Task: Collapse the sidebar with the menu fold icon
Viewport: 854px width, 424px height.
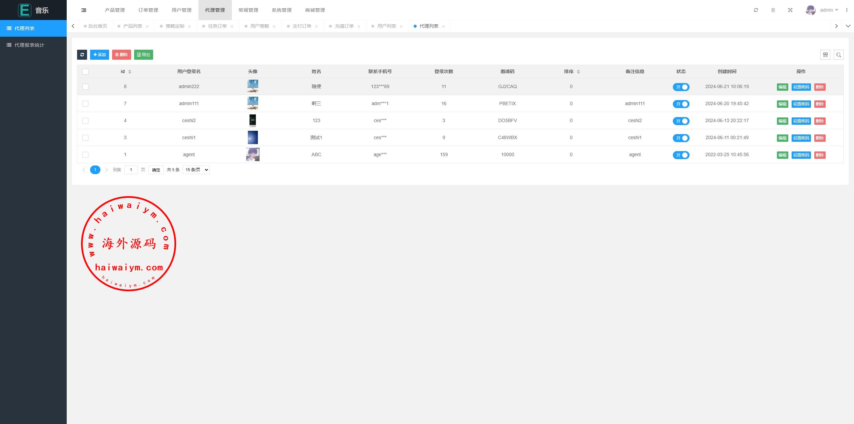Action: (x=84, y=10)
